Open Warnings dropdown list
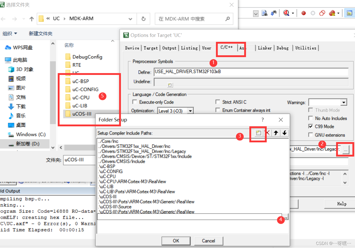The image size is (355, 248). pyautogui.click(x=344, y=102)
